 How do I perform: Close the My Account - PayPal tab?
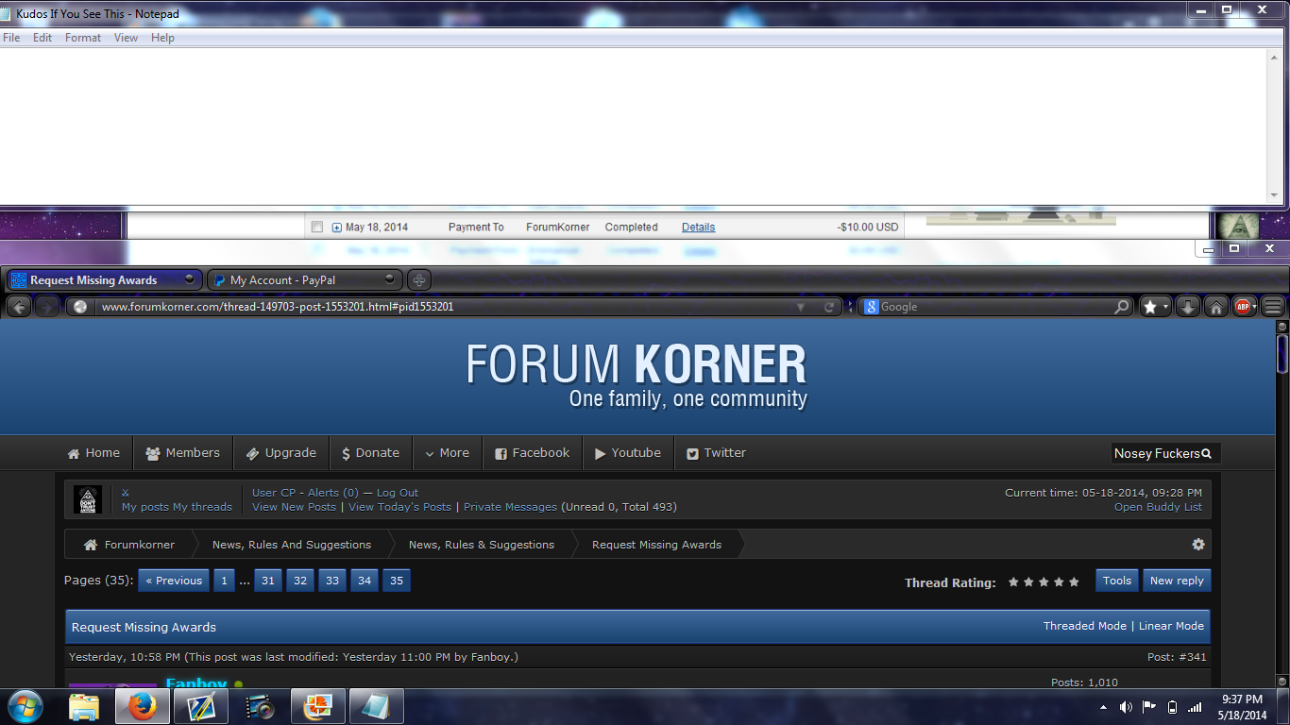coord(390,279)
